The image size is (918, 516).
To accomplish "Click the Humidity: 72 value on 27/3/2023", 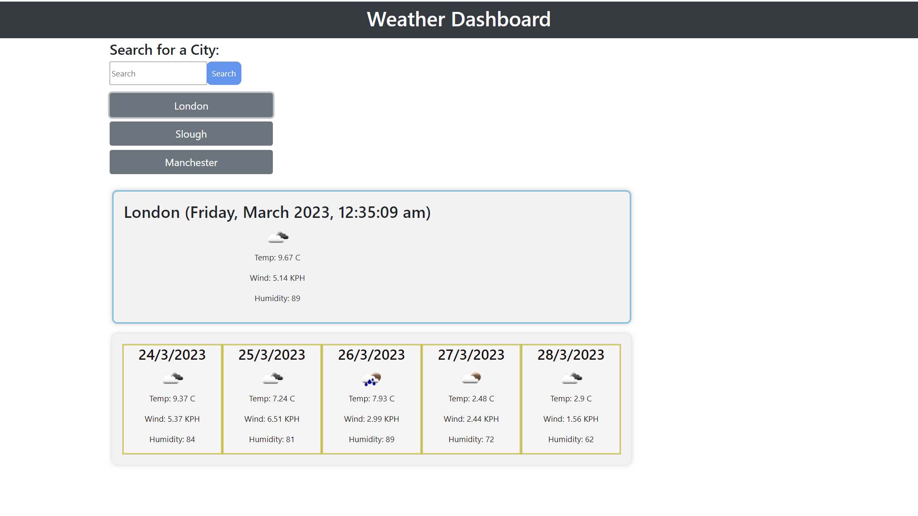I will [471, 440].
